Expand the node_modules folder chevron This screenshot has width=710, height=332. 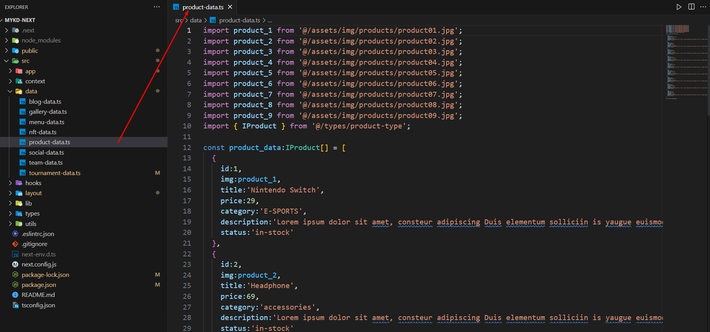pyautogui.click(x=6, y=40)
